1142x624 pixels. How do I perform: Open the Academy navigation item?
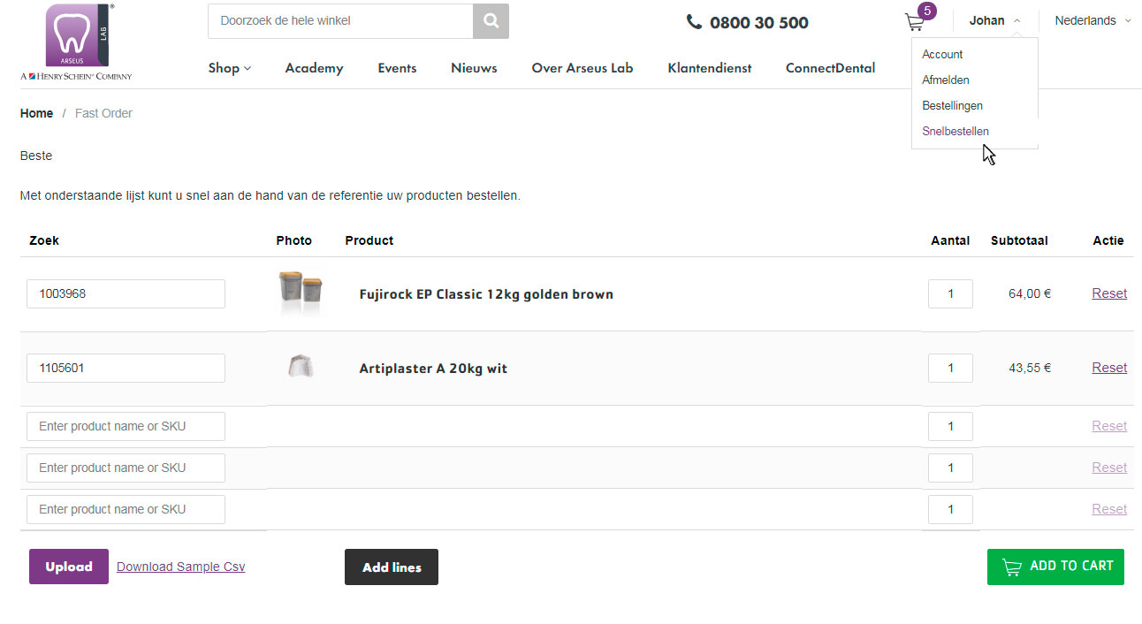tap(314, 68)
